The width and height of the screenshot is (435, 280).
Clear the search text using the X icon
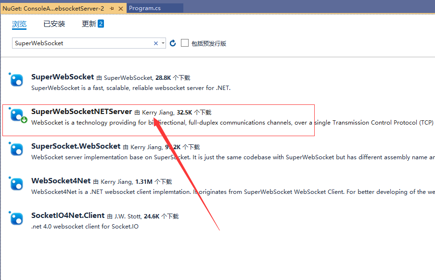(x=155, y=43)
